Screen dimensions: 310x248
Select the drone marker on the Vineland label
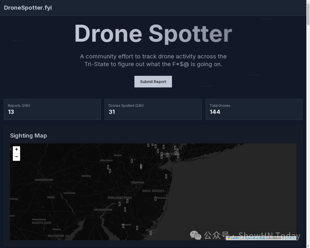coord(123,226)
